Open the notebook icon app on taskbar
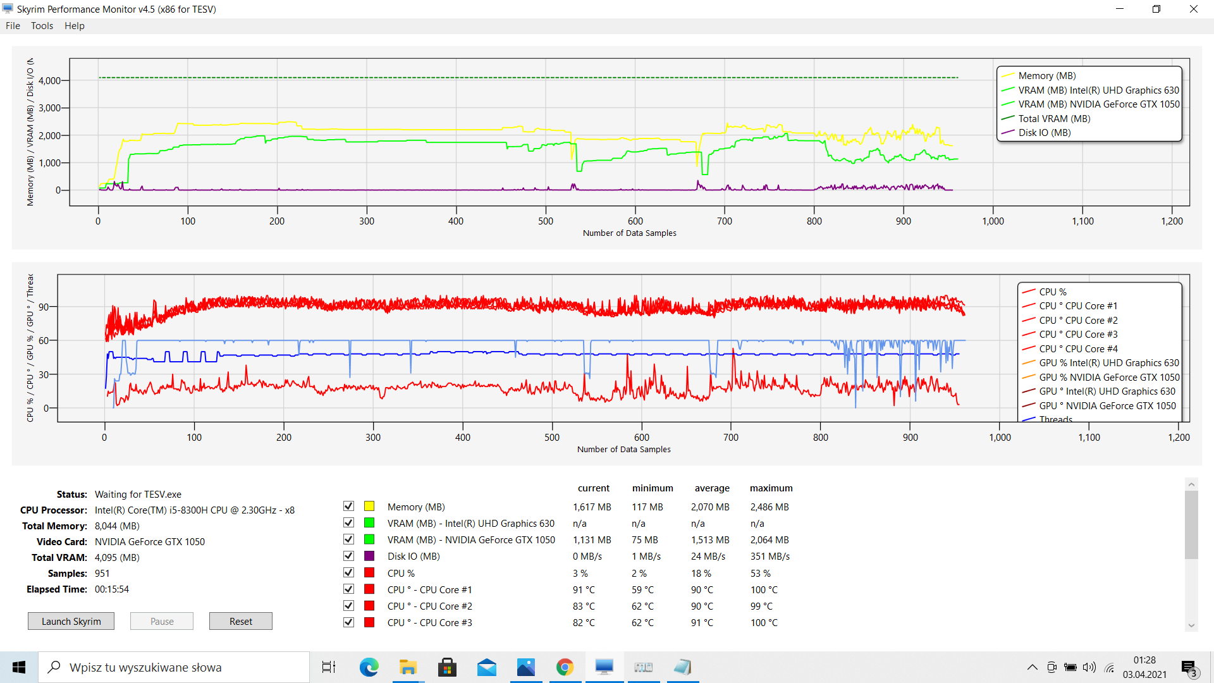 [682, 667]
